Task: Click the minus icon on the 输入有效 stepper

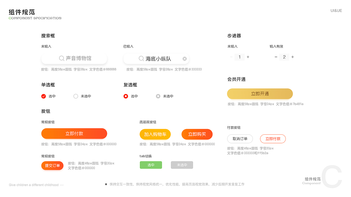Action: 276,57
